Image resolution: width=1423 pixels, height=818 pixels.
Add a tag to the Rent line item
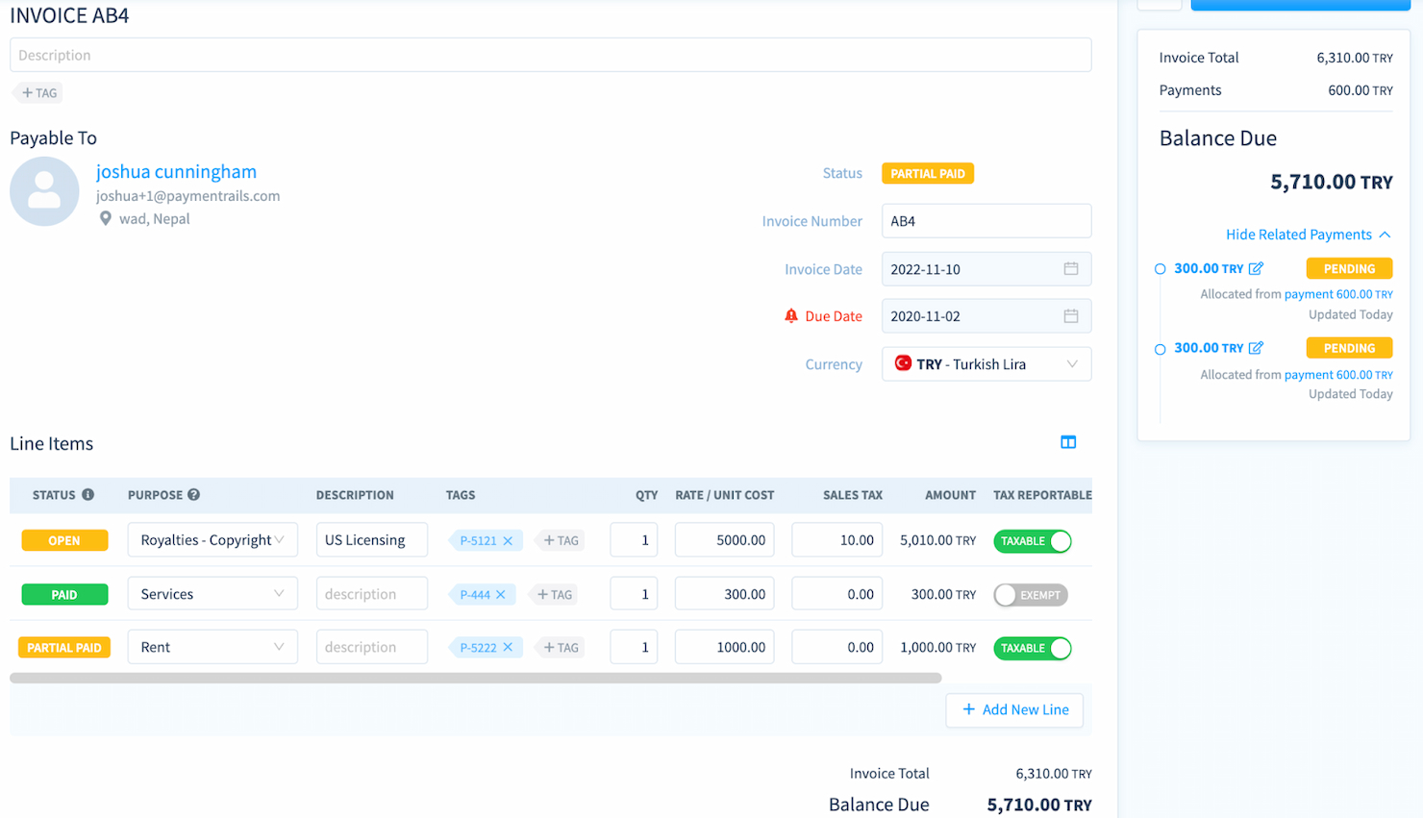(x=560, y=647)
